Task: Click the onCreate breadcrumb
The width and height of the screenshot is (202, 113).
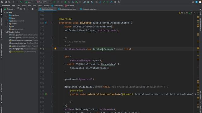Action: (x=69, y=6)
